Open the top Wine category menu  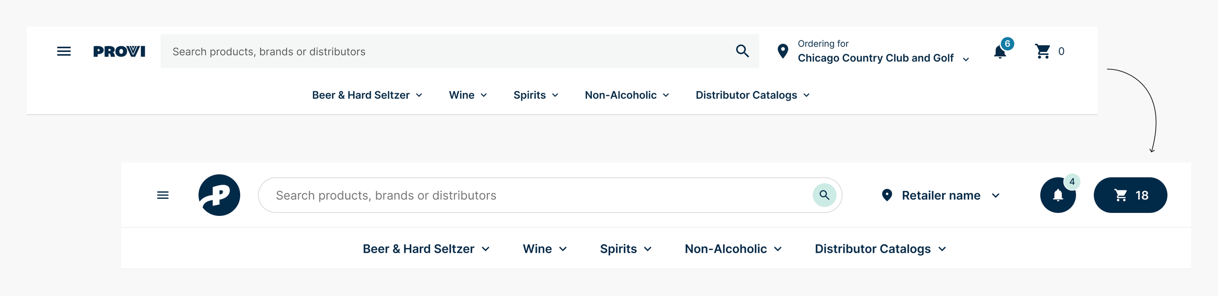[468, 95]
